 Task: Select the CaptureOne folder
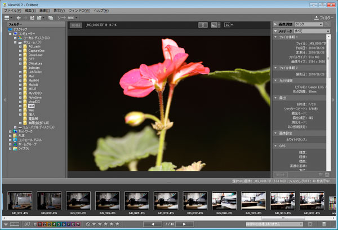36,51
